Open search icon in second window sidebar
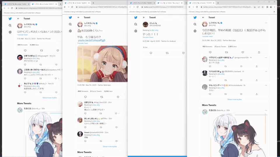The width and height of the screenshot is (280, 157). click(x=70, y=24)
